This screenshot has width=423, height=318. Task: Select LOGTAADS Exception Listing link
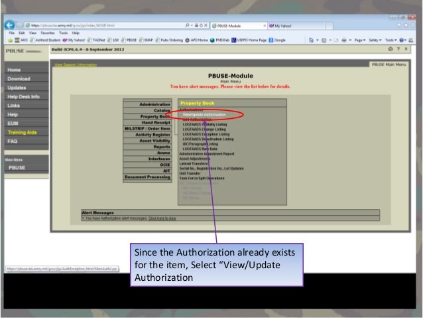pos(206,134)
